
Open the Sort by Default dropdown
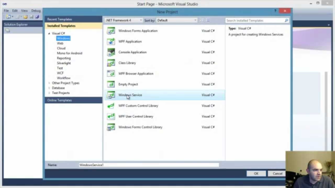176,20
